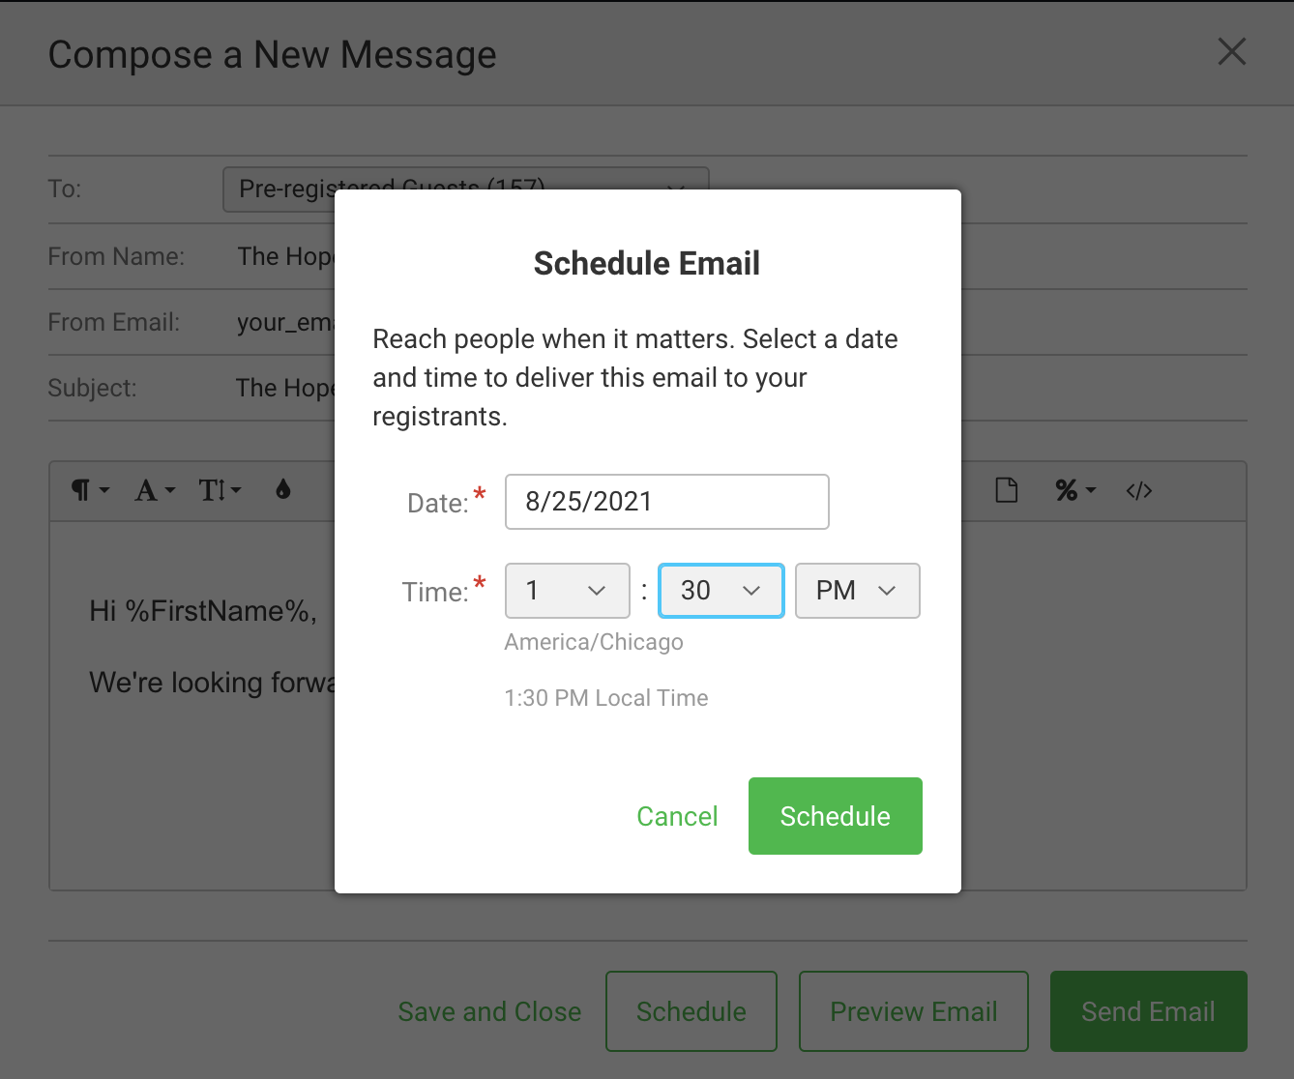Click the blank page icon in toolbar

point(1007,491)
